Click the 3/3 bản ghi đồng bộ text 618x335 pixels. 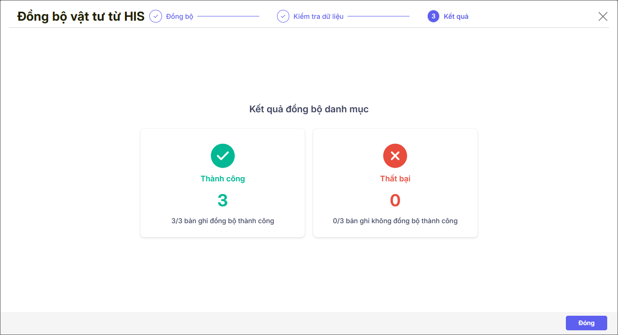pos(223,221)
